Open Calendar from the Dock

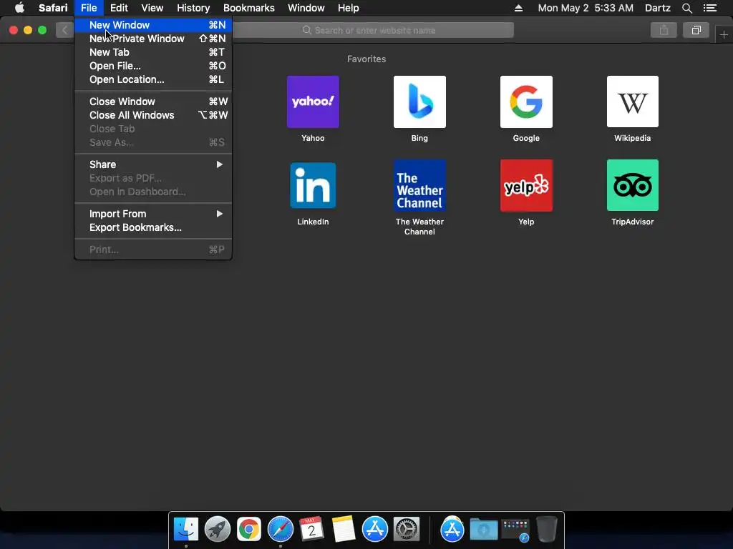[x=311, y=530]
